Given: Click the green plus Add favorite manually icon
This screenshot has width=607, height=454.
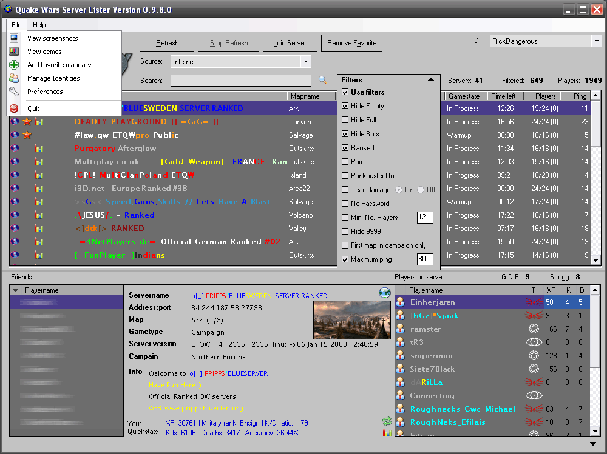Looking at the screenshot, I should (x=14, y=65).
